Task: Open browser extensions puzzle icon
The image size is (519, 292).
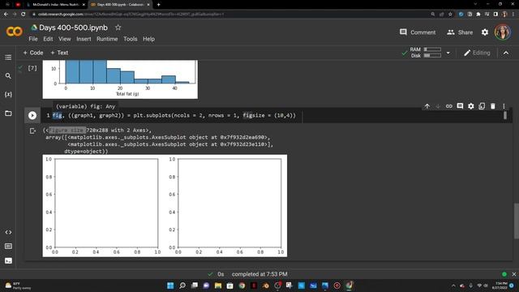Action: 478,15
